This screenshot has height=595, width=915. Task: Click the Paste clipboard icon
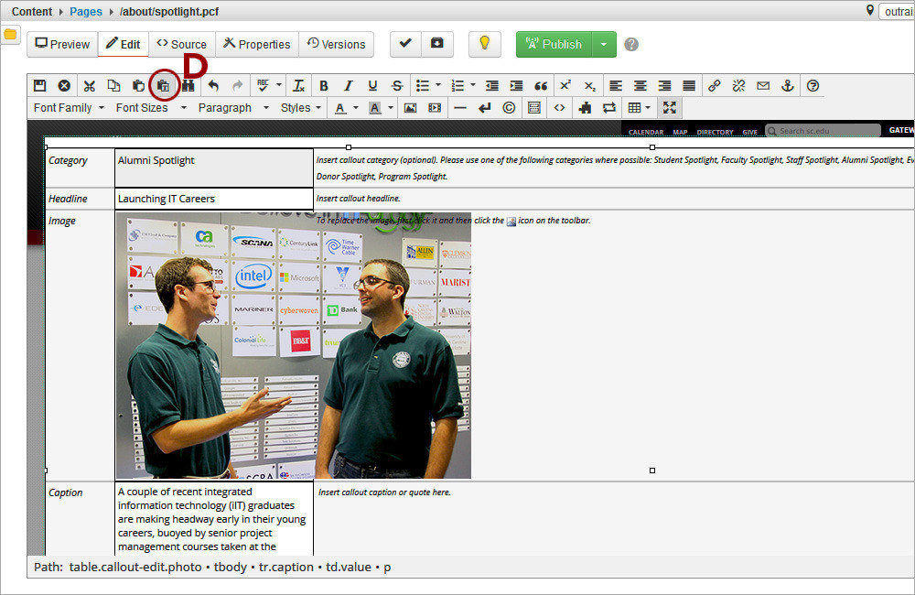(x=138, y=86)
